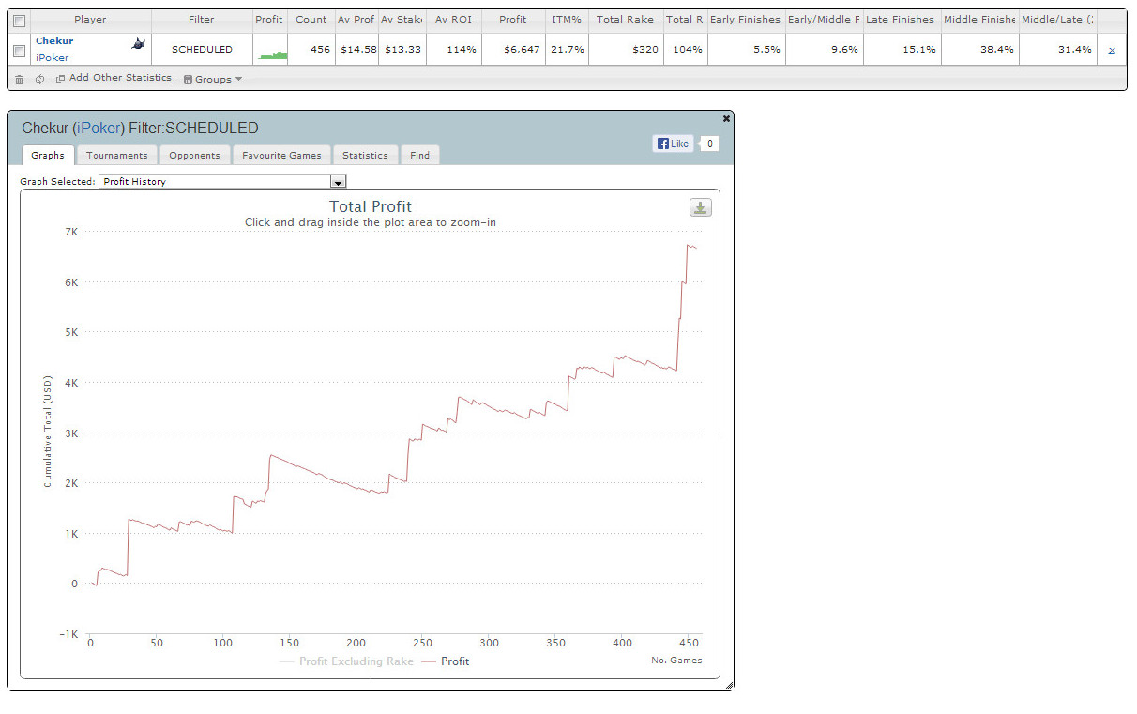The image size is (1137, 714).
Task: Click the refresh icon under the table
Action: coord(39,80)
